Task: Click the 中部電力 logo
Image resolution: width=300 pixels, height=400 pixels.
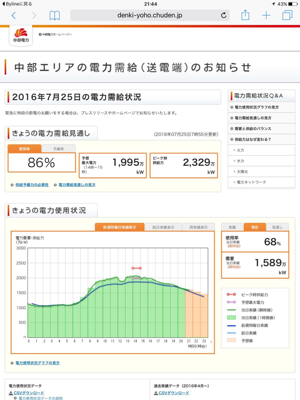Action: coord(21,36)
